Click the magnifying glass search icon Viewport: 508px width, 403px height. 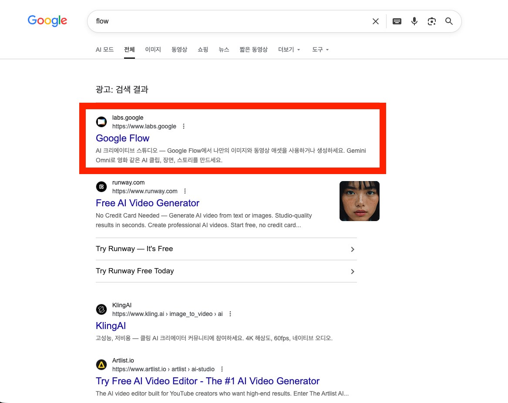pos(449,21)
